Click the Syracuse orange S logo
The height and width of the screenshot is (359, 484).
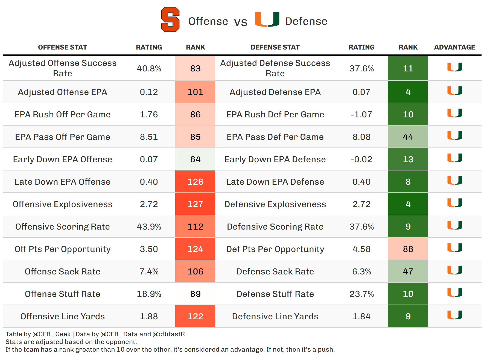pos(170,20)
